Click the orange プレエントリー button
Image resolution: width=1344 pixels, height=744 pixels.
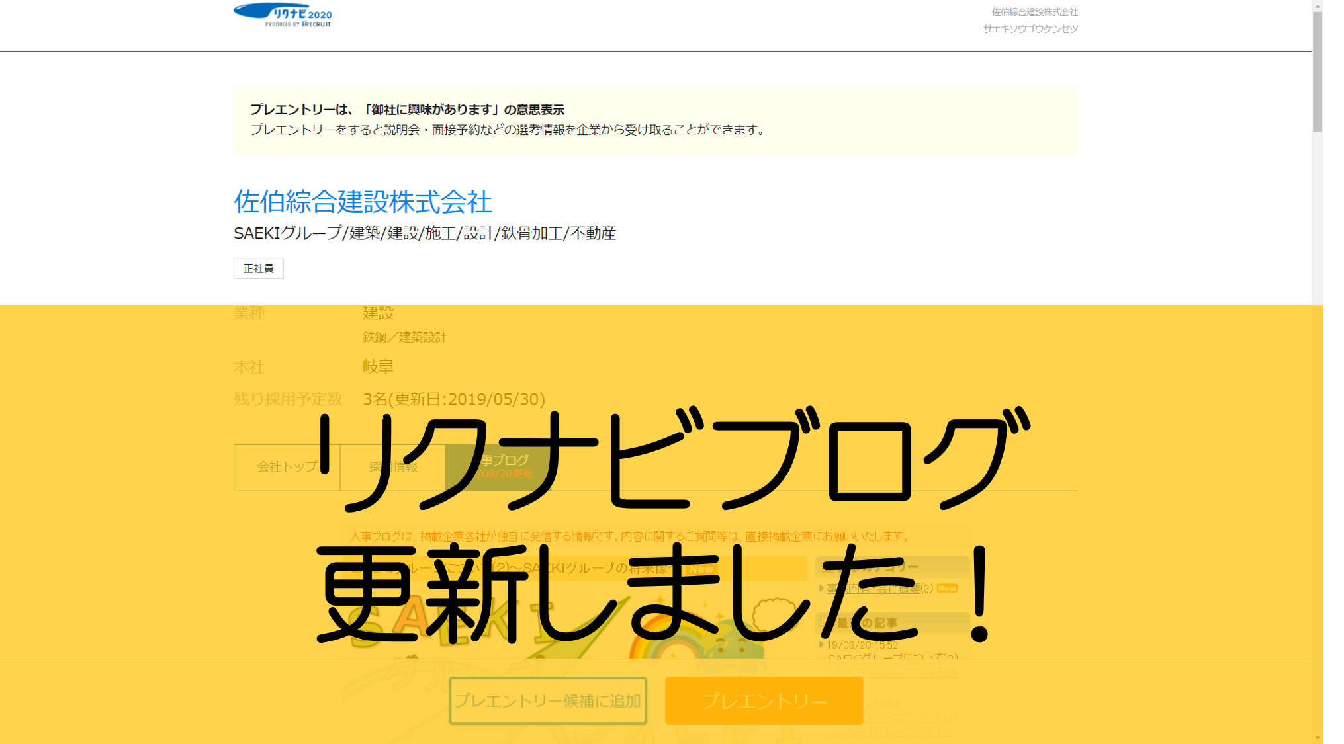tap(764, 700)
